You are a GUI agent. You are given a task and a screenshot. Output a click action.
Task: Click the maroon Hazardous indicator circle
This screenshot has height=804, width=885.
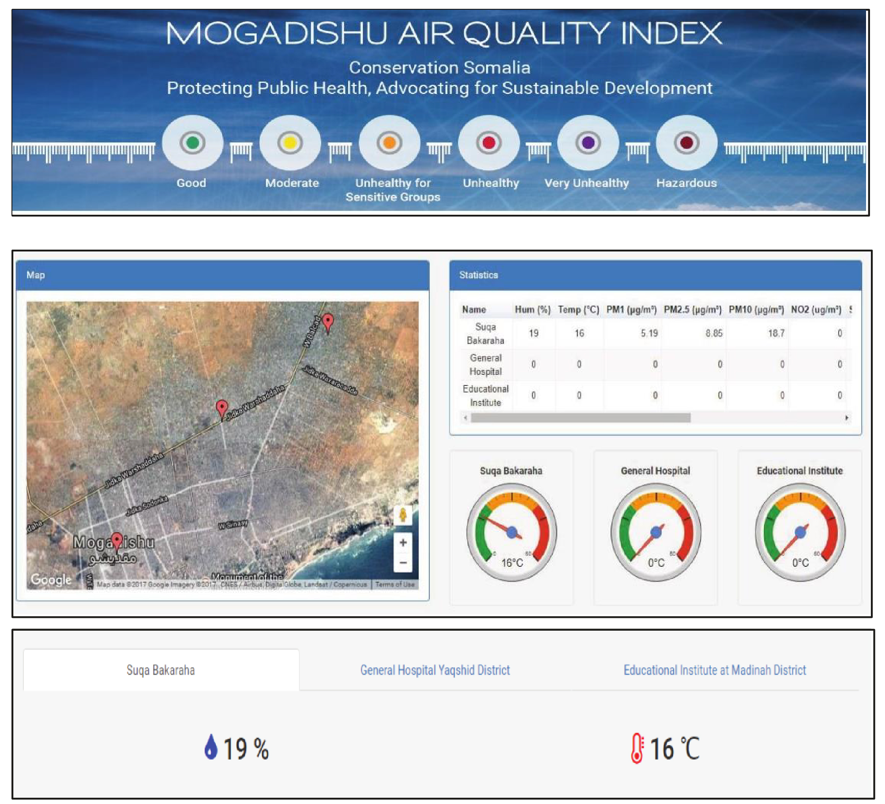point(686,143)
